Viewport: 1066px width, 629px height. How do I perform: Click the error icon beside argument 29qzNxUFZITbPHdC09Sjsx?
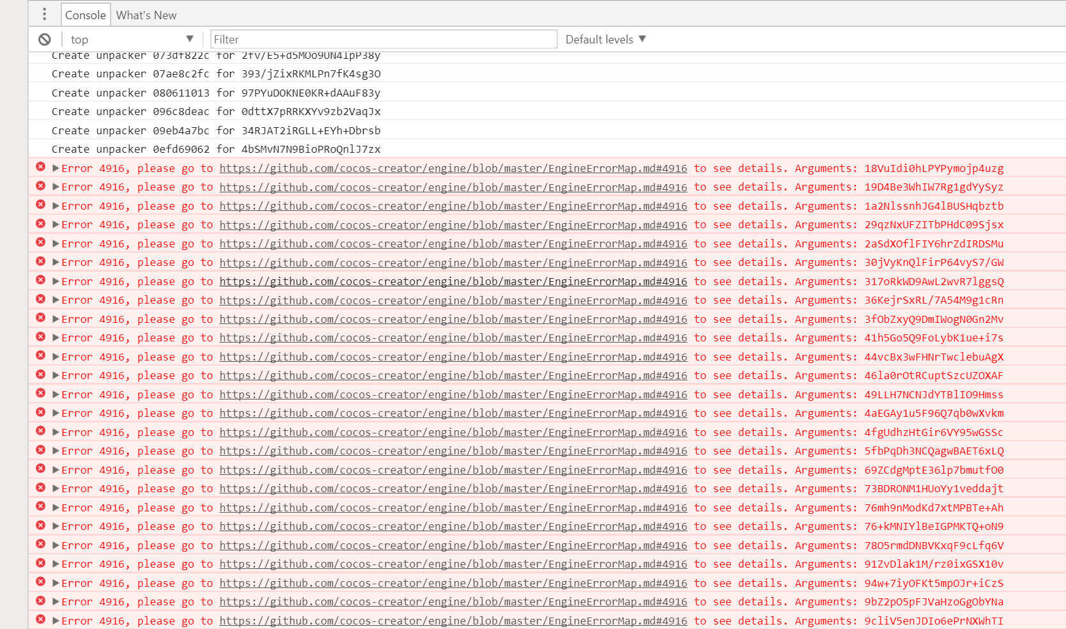click(40, 224)
